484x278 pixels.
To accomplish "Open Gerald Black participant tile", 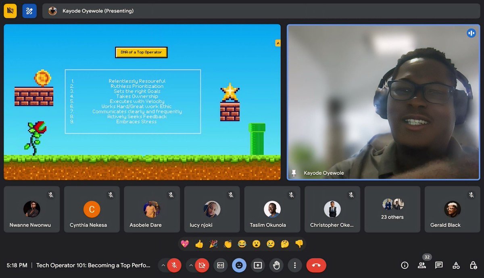I will (452, 209).
